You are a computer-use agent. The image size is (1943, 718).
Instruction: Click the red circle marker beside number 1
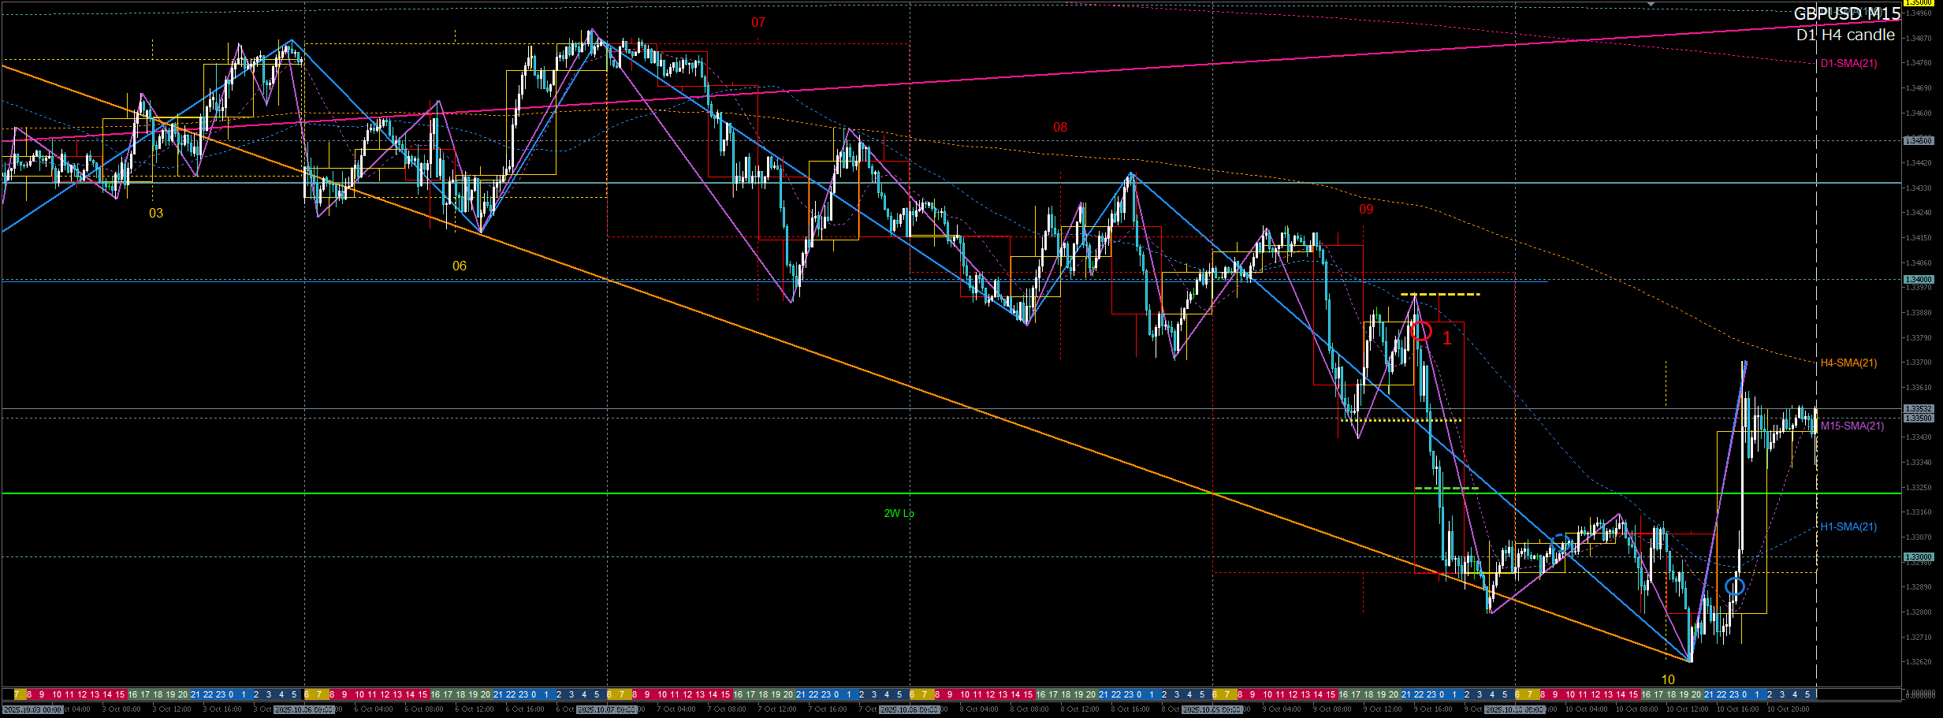tap(1420, 331)
